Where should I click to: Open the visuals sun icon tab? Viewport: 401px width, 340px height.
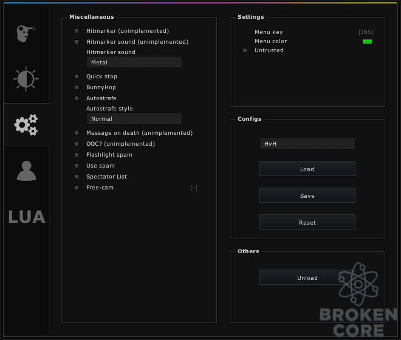click(x=26, y=79)
